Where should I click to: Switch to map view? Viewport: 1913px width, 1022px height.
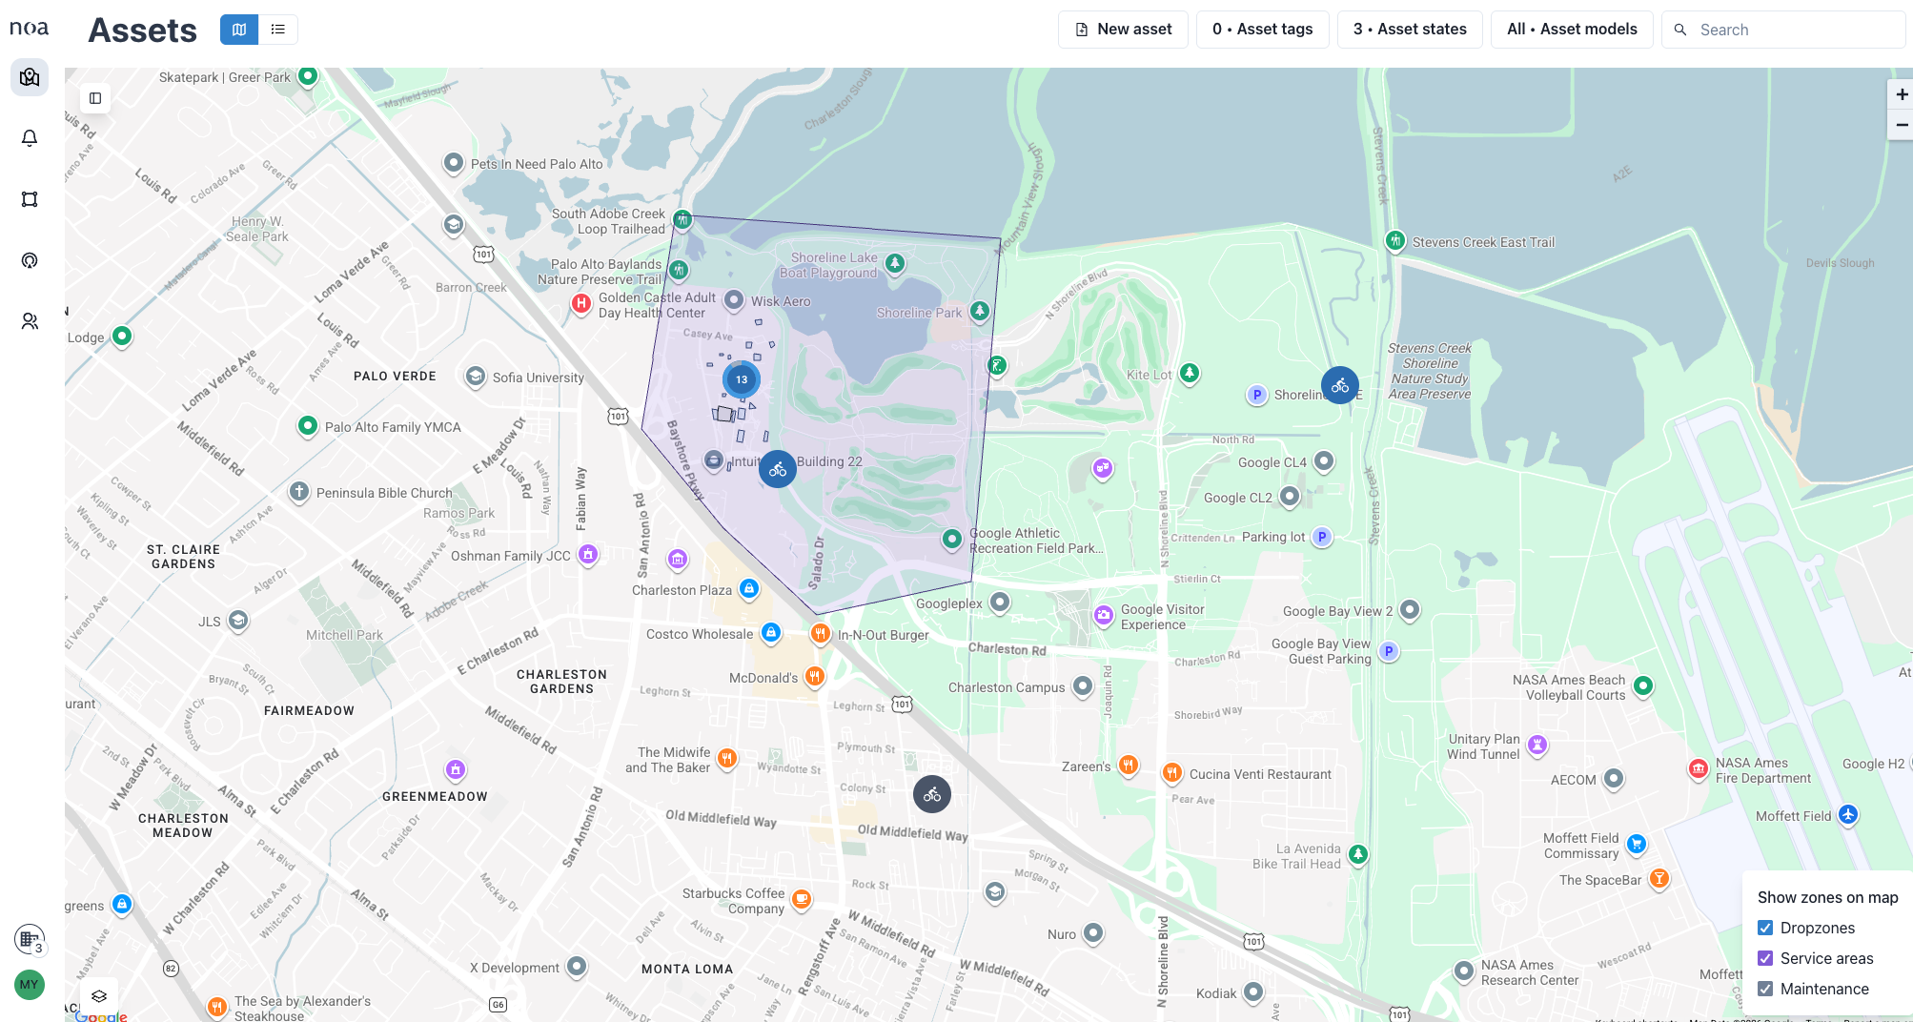tap(239, 30)
